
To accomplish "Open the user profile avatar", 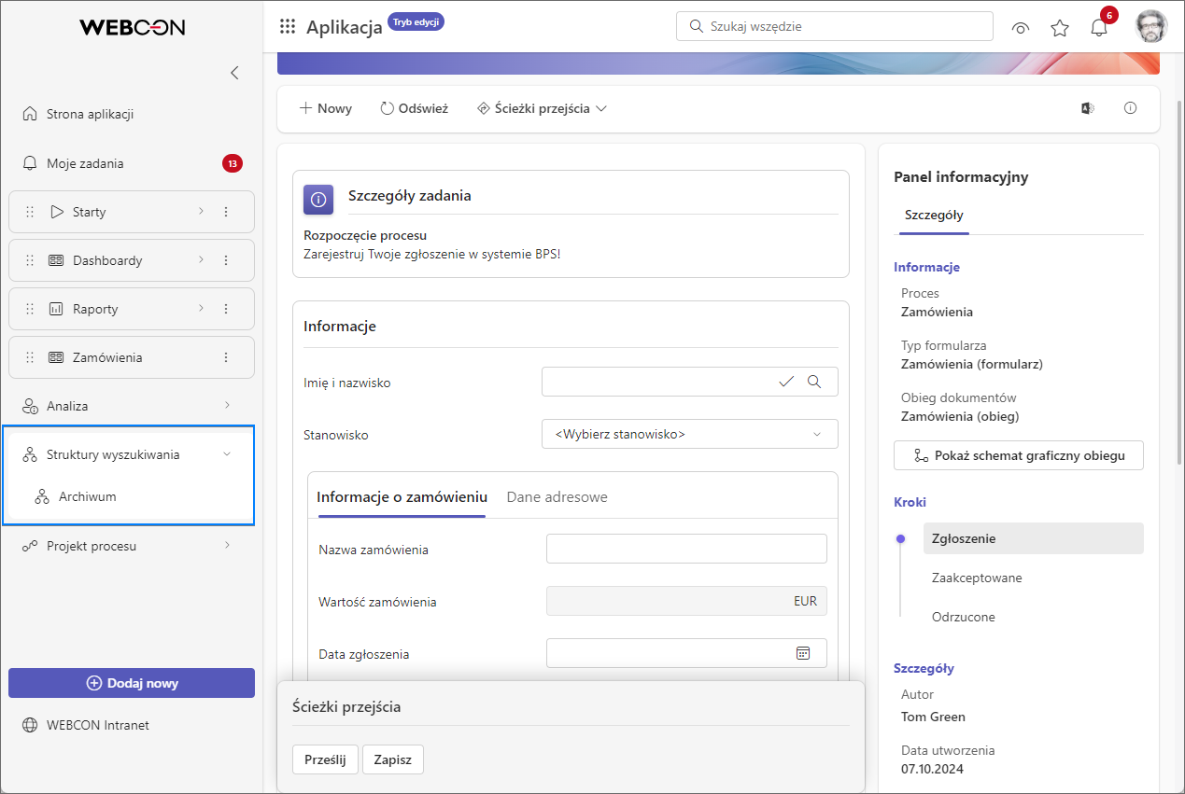I will 1151,26.
